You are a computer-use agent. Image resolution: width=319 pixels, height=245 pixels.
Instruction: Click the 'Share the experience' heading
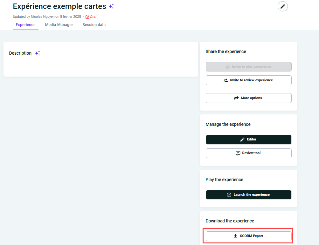tap(226, 52)
